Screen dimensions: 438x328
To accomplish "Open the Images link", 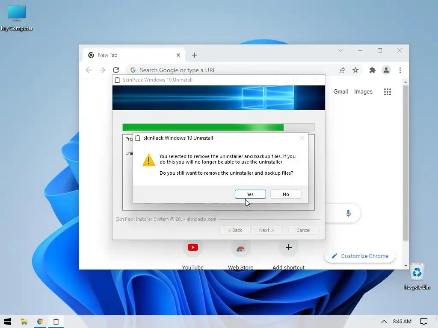I will (x=363, y=91).
